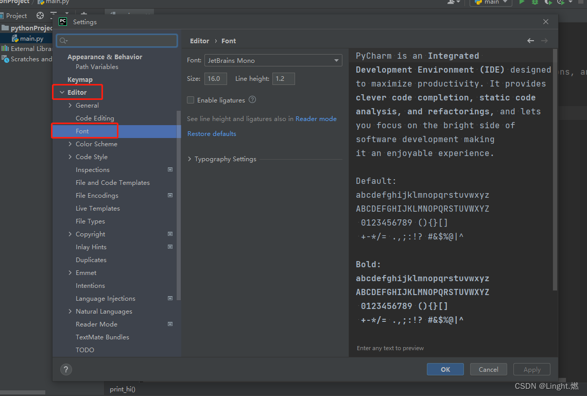Image resolution: width=587 pixels, height=396 pixels.
Task: Expand the Copyright node arrow
Action: click(70, 234)
